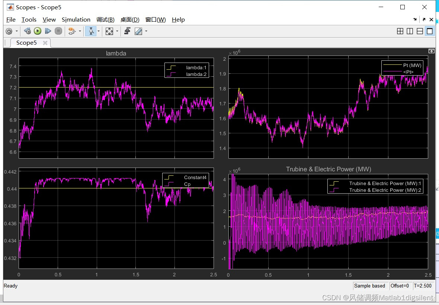This screenshot has height=305, width=439.
Task: Toggle the stacked horizontal layout
Action: tap(419, 31)
